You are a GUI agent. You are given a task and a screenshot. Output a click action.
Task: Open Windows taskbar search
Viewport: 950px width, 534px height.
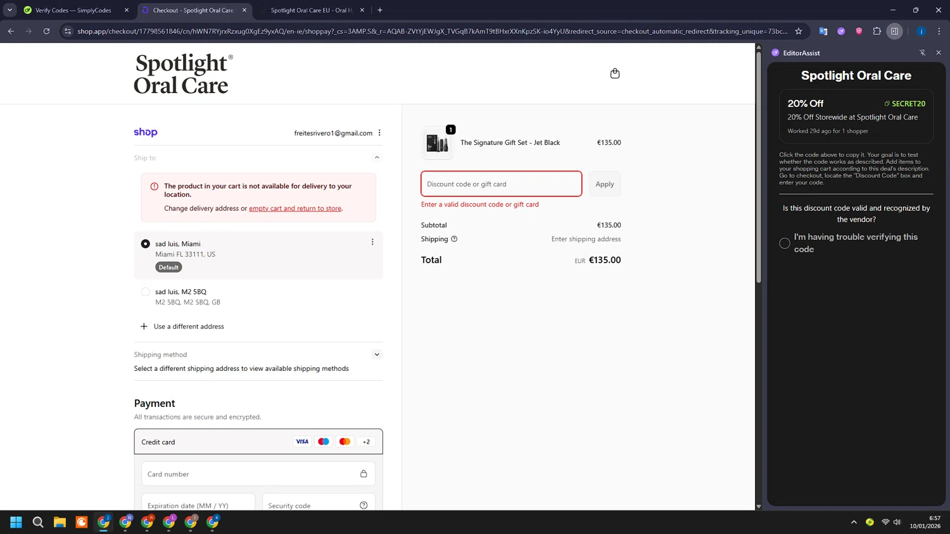click(38, 522)
